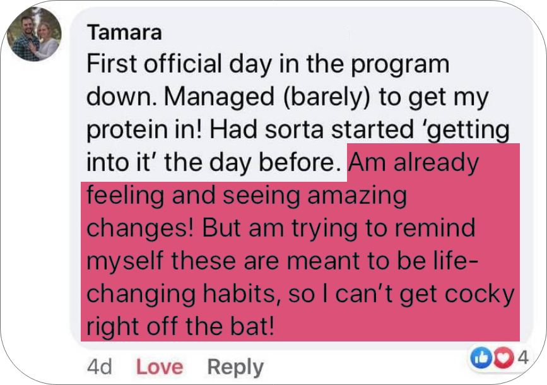
Task: Open the profile name Tamara
Action: [x=124, y=32]
